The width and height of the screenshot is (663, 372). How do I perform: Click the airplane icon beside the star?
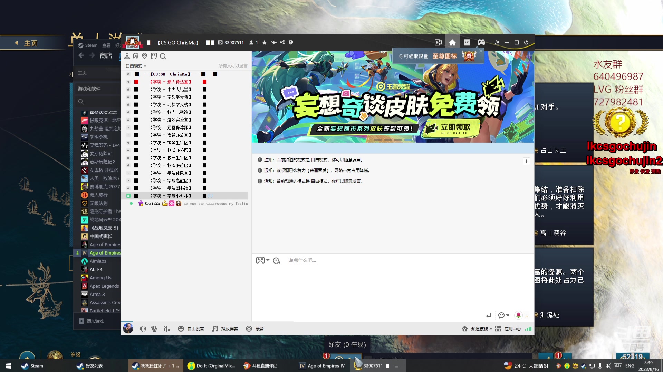(x=274, y=42)
